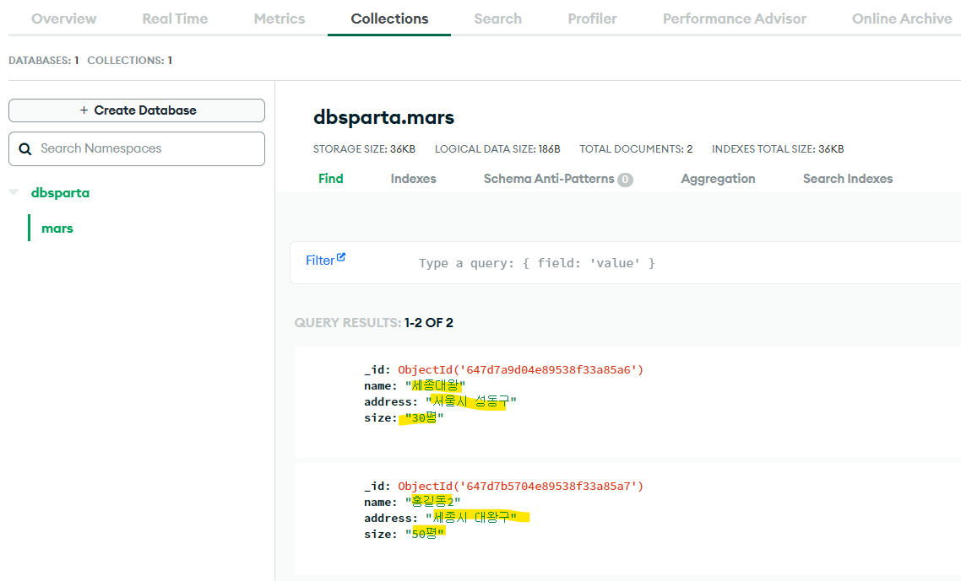961x581 pixels.
Task: Select the dbsparta database
Action: [60, 193]
